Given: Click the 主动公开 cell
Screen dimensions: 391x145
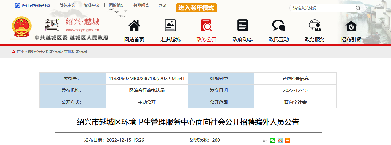Looking at the screenshot, I should click(147, 102).
